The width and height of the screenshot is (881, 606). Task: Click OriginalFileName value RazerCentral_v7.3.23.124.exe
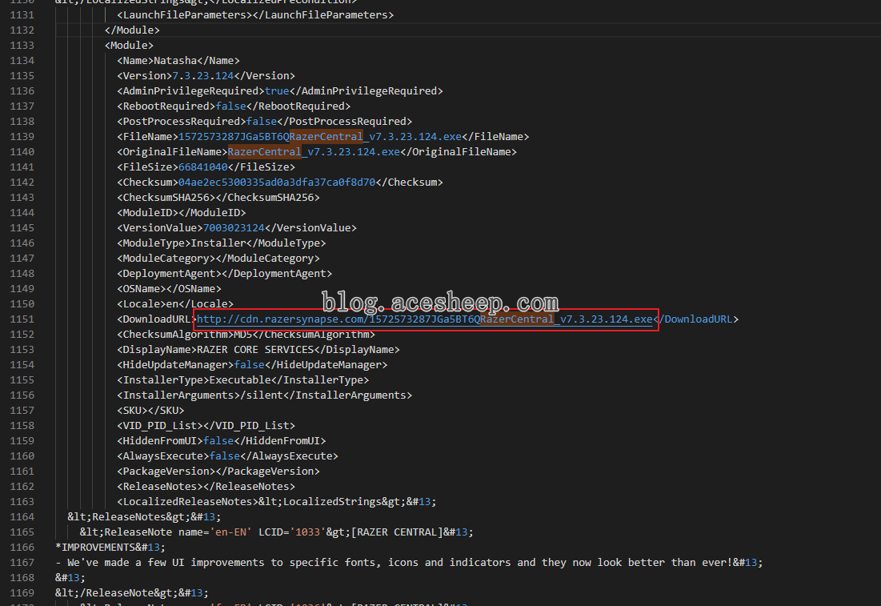point(314,152)
